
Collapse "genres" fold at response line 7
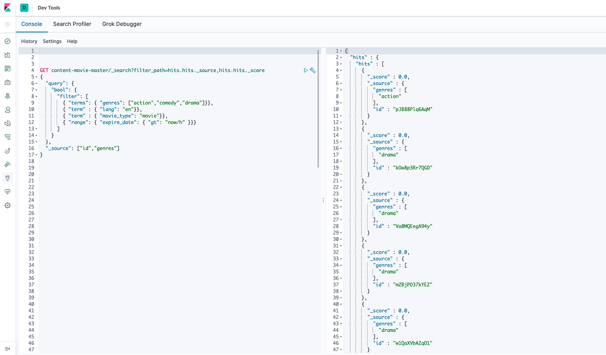coord(342,90)
